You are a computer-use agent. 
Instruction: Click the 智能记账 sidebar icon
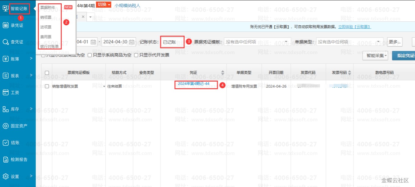pyautogui.click(x=5, y=9)
